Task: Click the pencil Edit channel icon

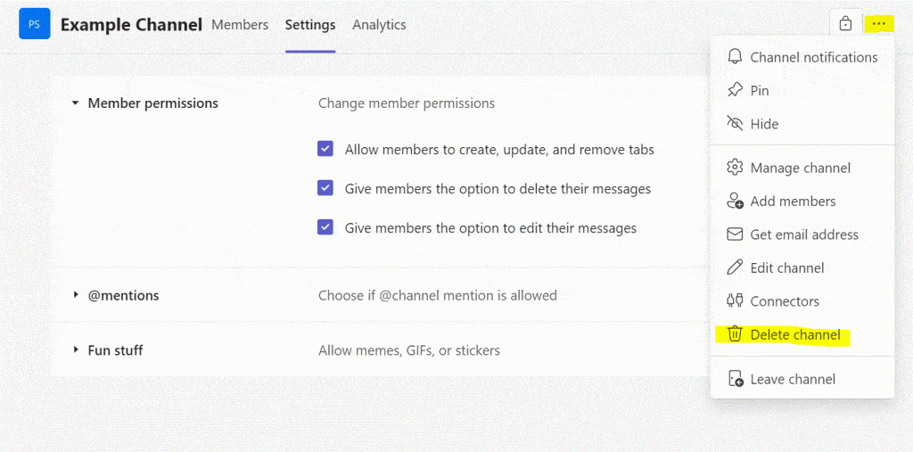Action: tap(736, 267)
